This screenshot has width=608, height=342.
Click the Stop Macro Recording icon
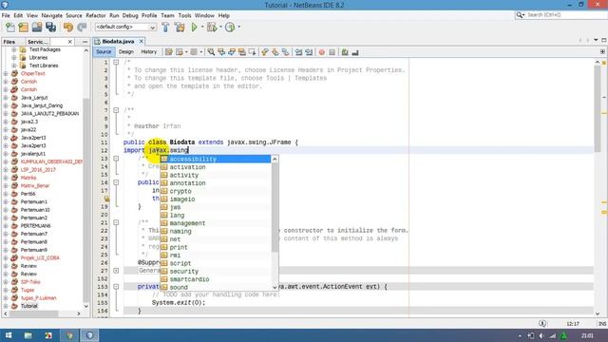332,52
